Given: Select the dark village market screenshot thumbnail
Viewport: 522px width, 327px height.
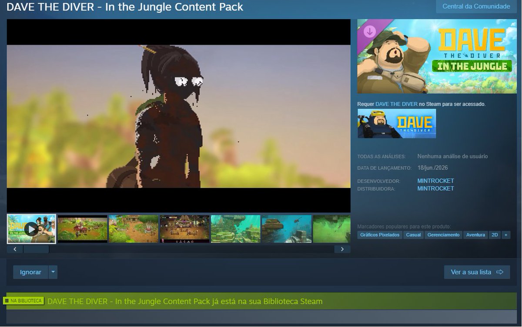Looking at the screenshot, I should click(184, 229).
